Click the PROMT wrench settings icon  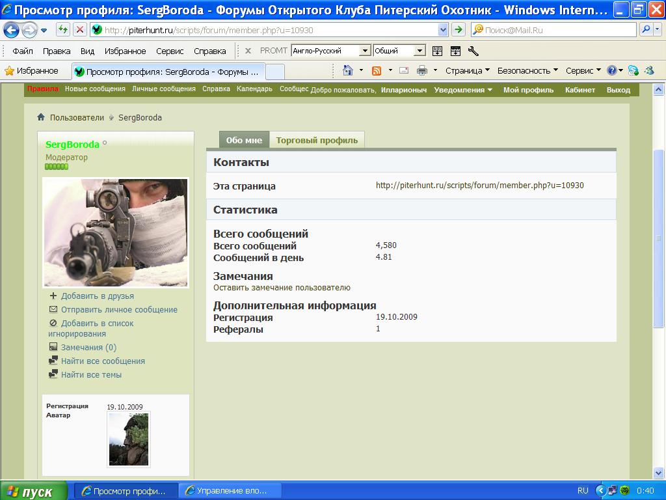[x=473, y=51]
